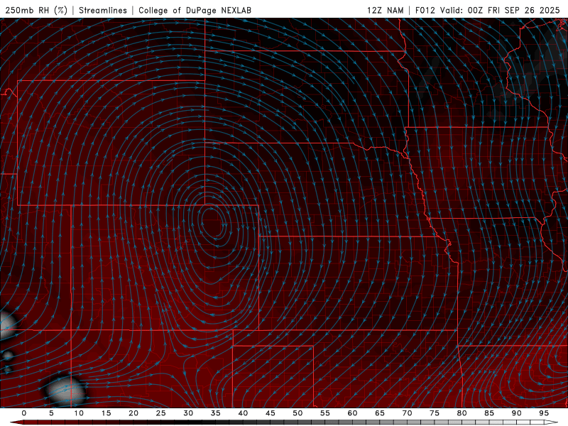
Task: Click the "60" humidity scale label
Action: click(352, 413)
